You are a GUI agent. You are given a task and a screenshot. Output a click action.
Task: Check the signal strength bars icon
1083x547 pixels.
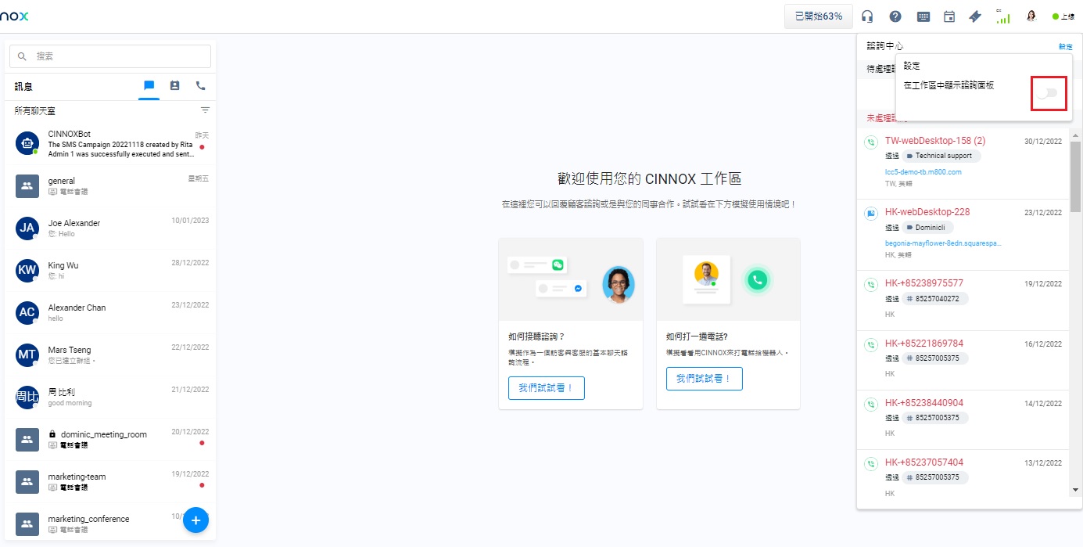pos(1002,16)
